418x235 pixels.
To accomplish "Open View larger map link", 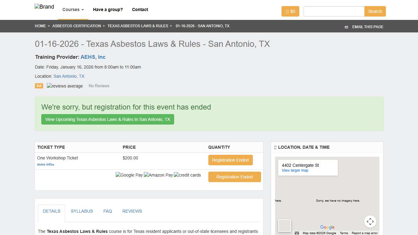I will pyautogui.click(x=295, y=170).
